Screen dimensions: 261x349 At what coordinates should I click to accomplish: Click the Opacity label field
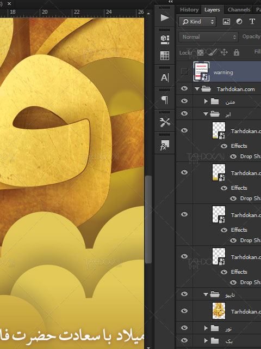pyautogui.click(x=251, y=37)
